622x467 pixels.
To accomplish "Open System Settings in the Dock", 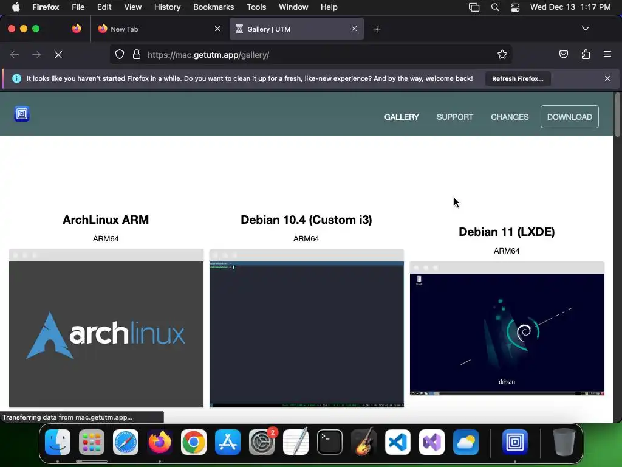I will 262,442.
